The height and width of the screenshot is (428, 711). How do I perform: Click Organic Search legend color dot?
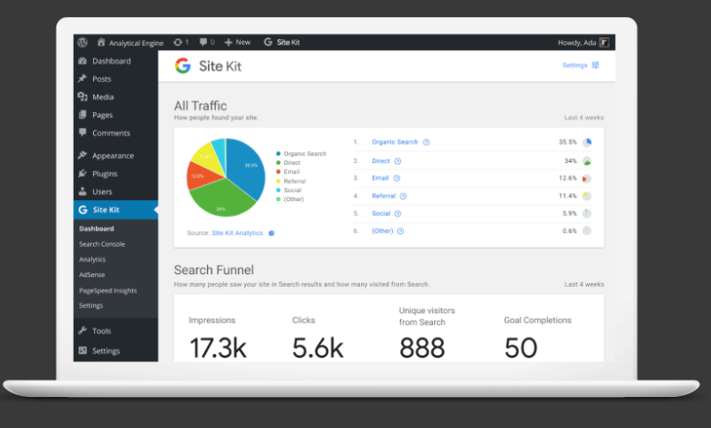pos(278,154)
